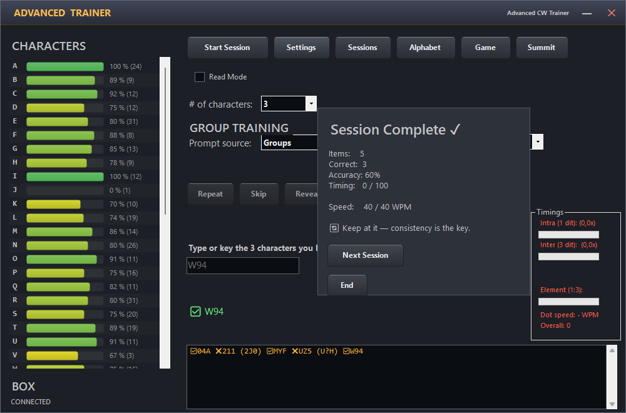Click the Intra (1 dit) timing bar
Viewport: 626px width, 413px height.
(x=568, y=235)
